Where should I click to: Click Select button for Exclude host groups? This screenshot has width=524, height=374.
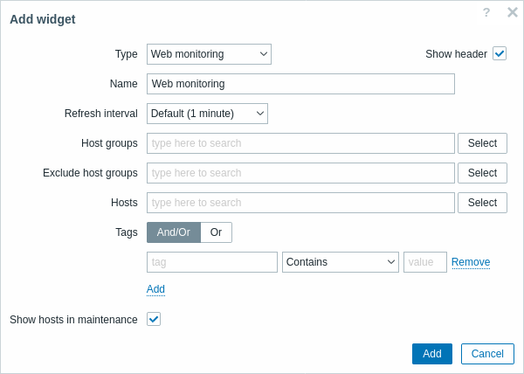483,173
